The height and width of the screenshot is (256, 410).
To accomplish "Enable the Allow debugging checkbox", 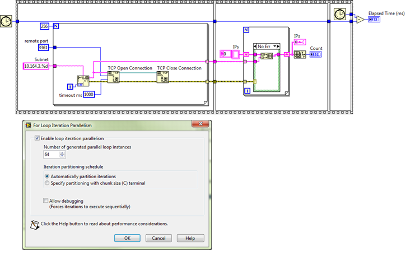I will point(46,201).
